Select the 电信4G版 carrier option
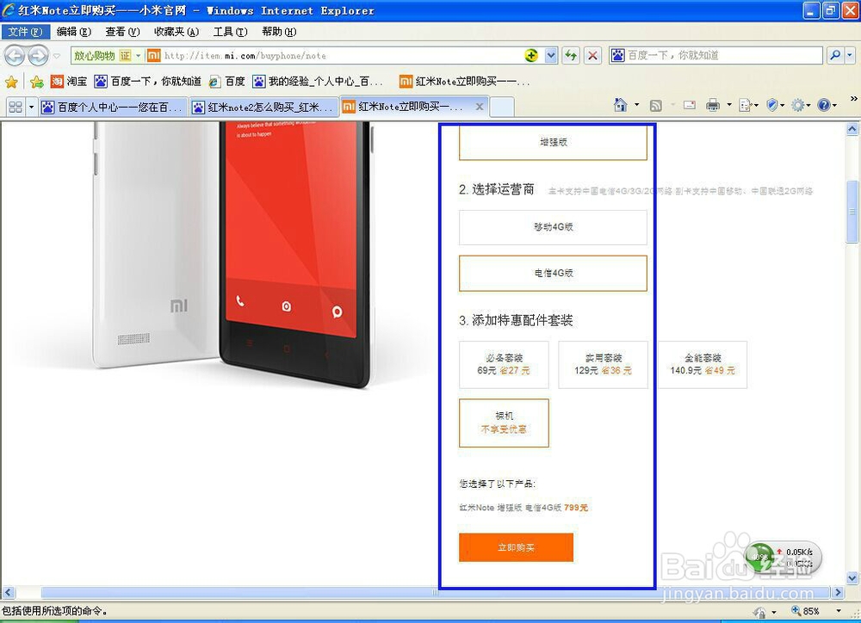Image resolution: width=861 pixels, height=623 pixels. [x=553, y=274]
